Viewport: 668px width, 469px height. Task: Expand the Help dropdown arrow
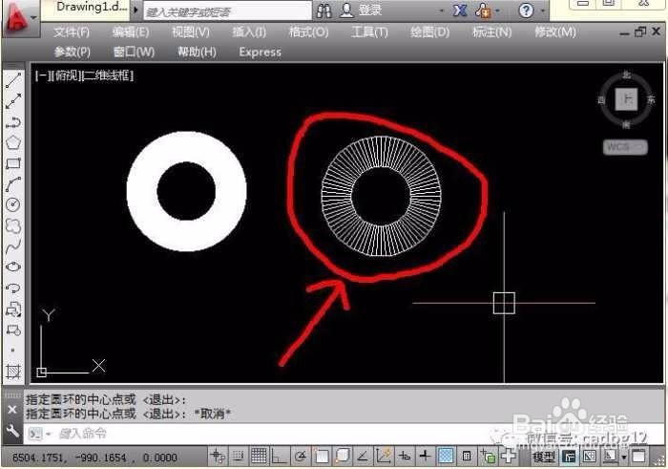click(x=543, y=11)
